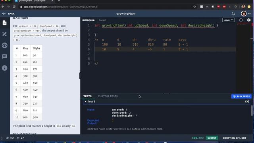The width and height of the screenshot is (254, 143).
Task: Open the three-dot menu at bottom left
Action: point(2,138)
